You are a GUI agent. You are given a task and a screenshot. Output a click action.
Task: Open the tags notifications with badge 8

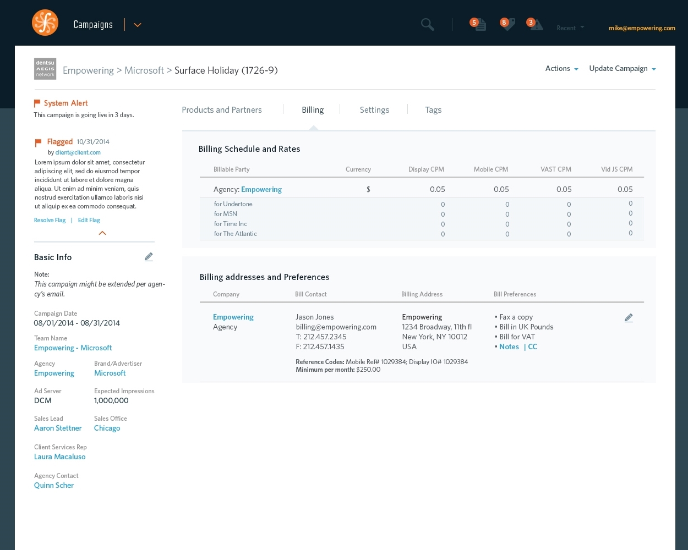click(508, 24)
